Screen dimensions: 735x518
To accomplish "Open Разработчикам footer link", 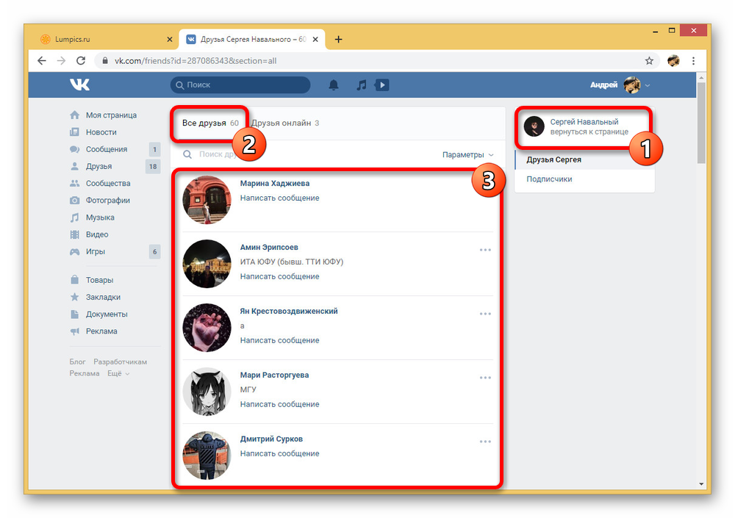I will (120, 362).
